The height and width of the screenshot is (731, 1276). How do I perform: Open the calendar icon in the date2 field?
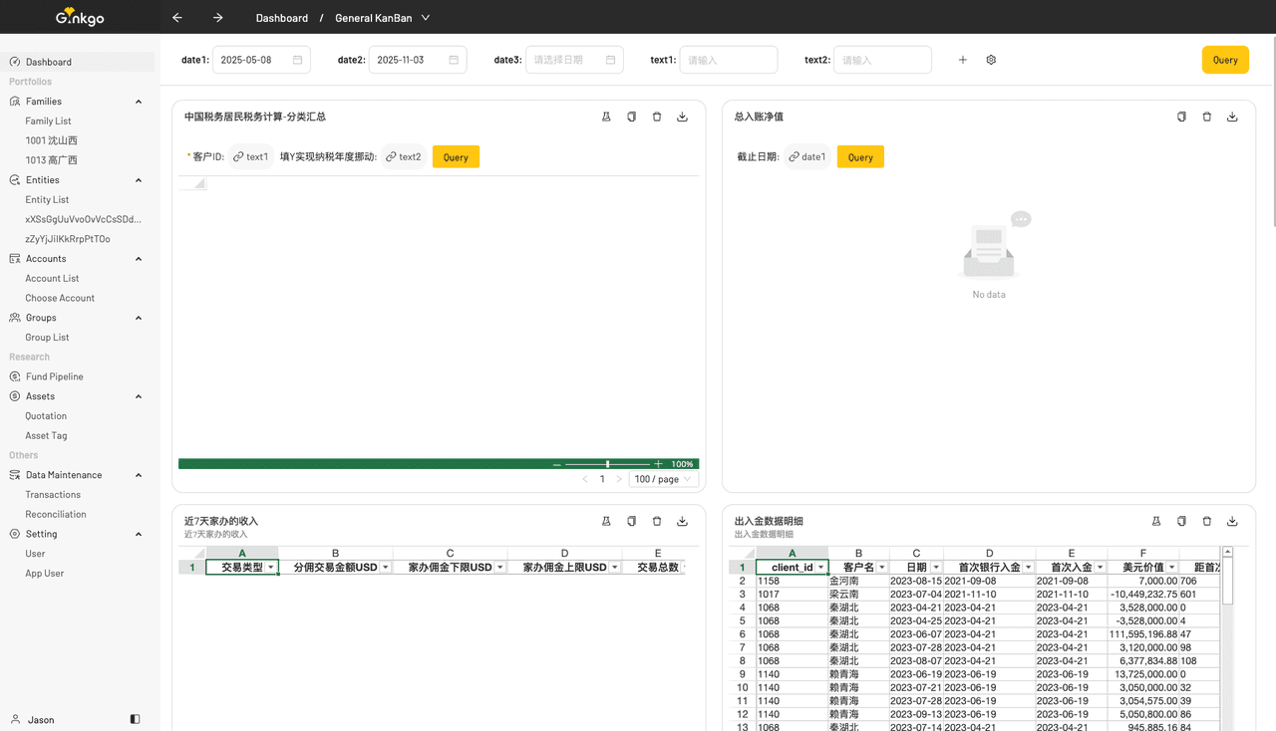[x=454, y=60]
